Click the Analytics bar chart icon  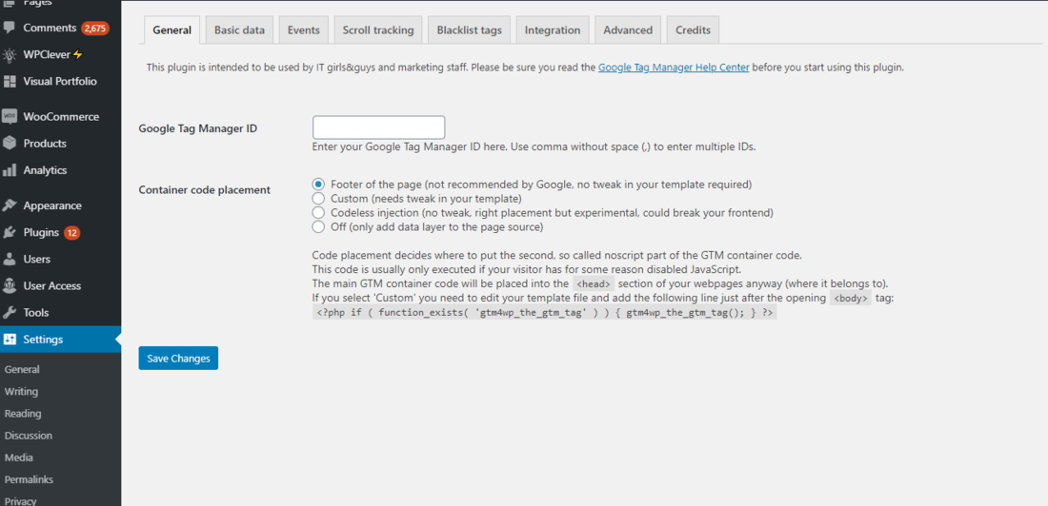tap(10, 170)
